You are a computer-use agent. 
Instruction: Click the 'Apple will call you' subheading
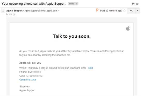click(30, 63)
